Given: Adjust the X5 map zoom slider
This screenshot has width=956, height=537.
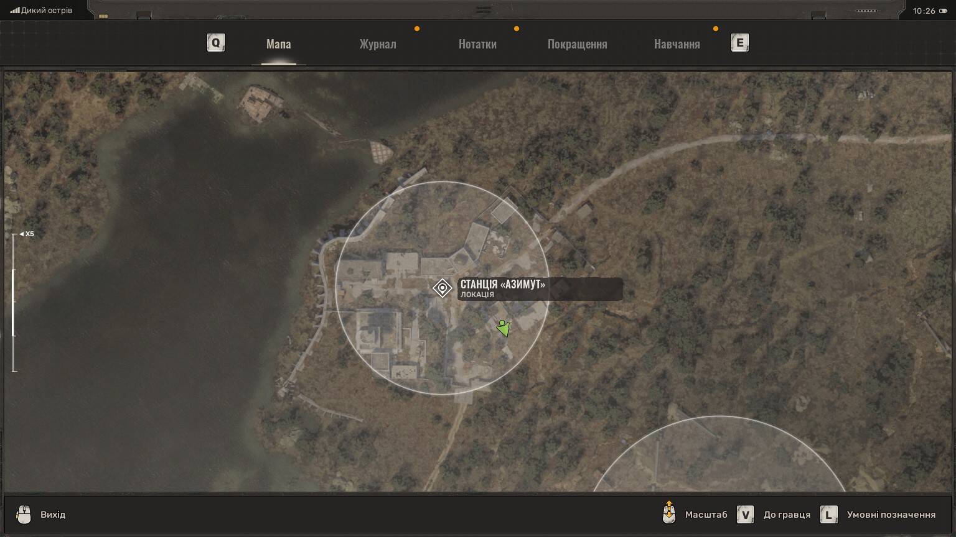Looking at the screenshot, I should point(14,303).
